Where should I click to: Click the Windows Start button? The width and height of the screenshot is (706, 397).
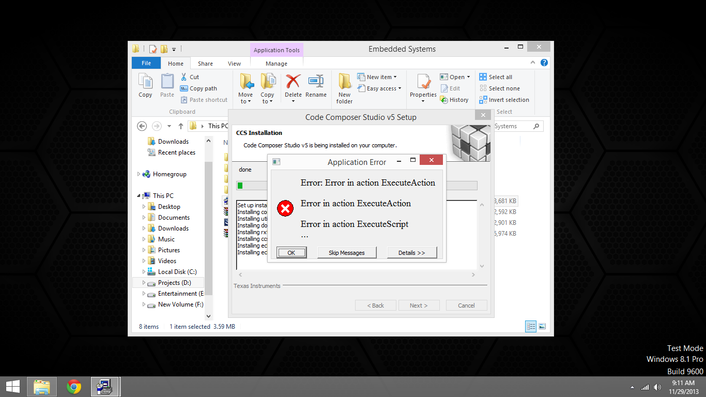(13, 387)
